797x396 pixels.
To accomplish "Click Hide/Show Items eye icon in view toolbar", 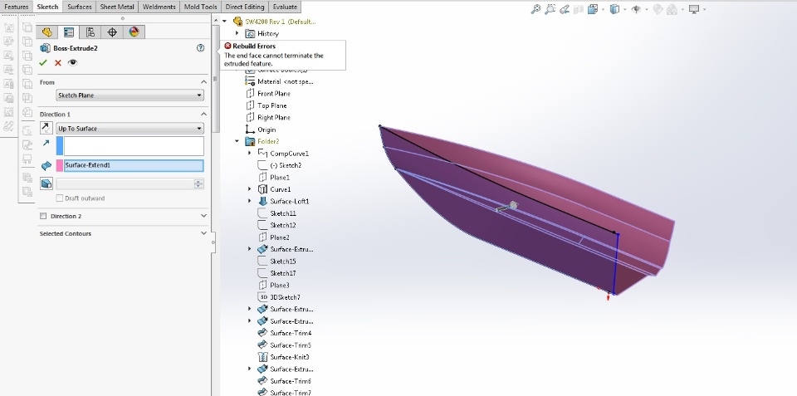I will coord(636,9).
